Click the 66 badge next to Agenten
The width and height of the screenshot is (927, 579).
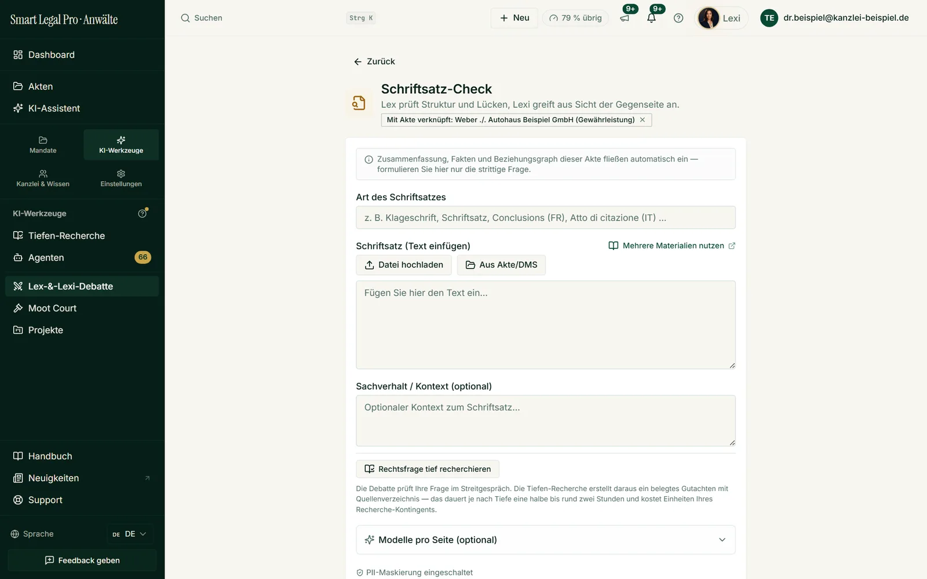[143, 257]
